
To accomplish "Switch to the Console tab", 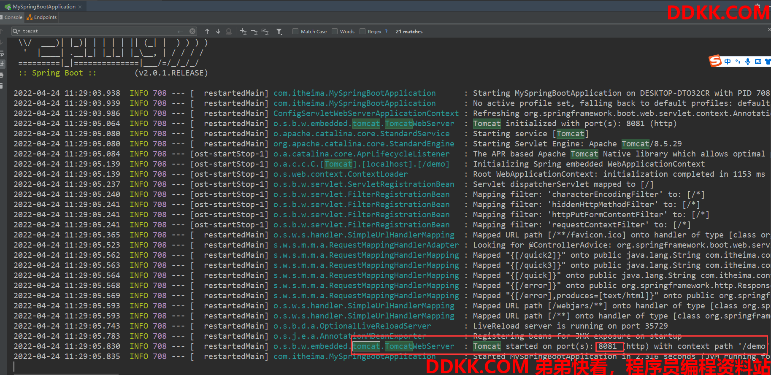I will (11, 17).
